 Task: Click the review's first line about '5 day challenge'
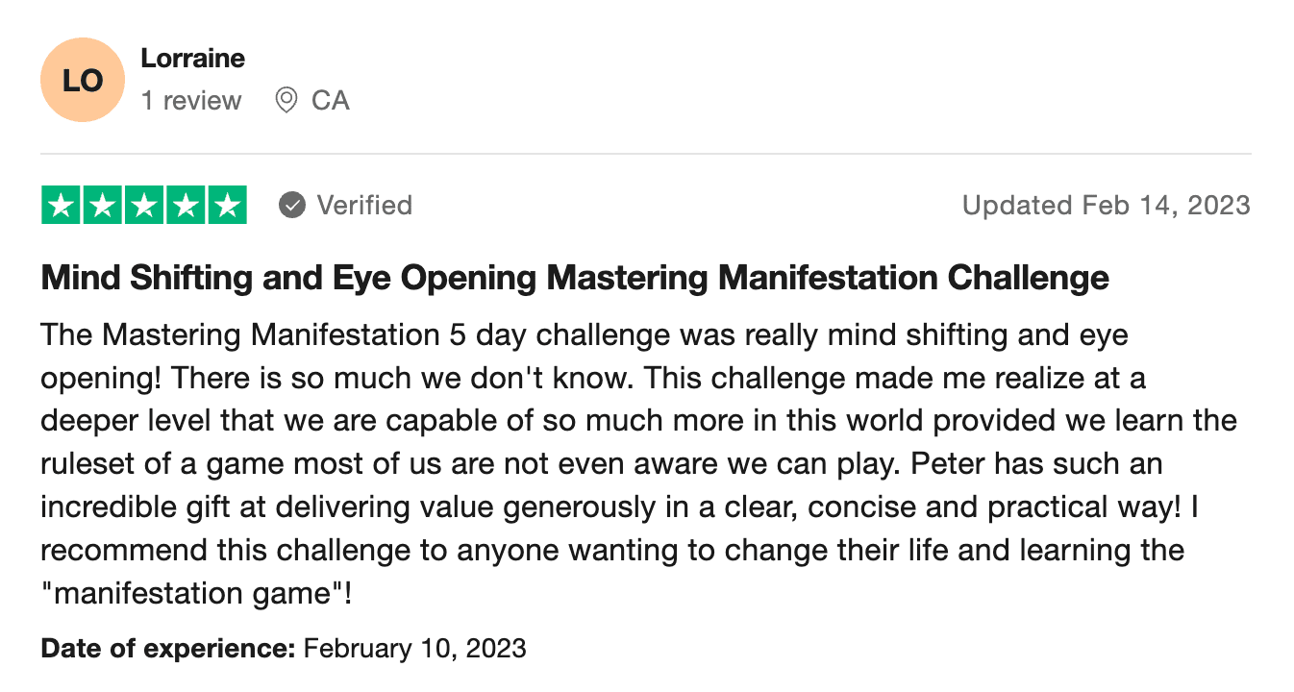point(585,335)
